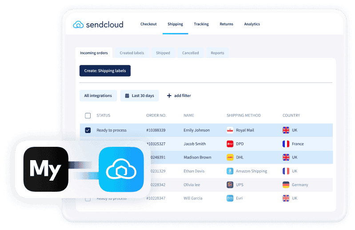
Task: Sort by the STATUS column header
Action: pos(104,115)
